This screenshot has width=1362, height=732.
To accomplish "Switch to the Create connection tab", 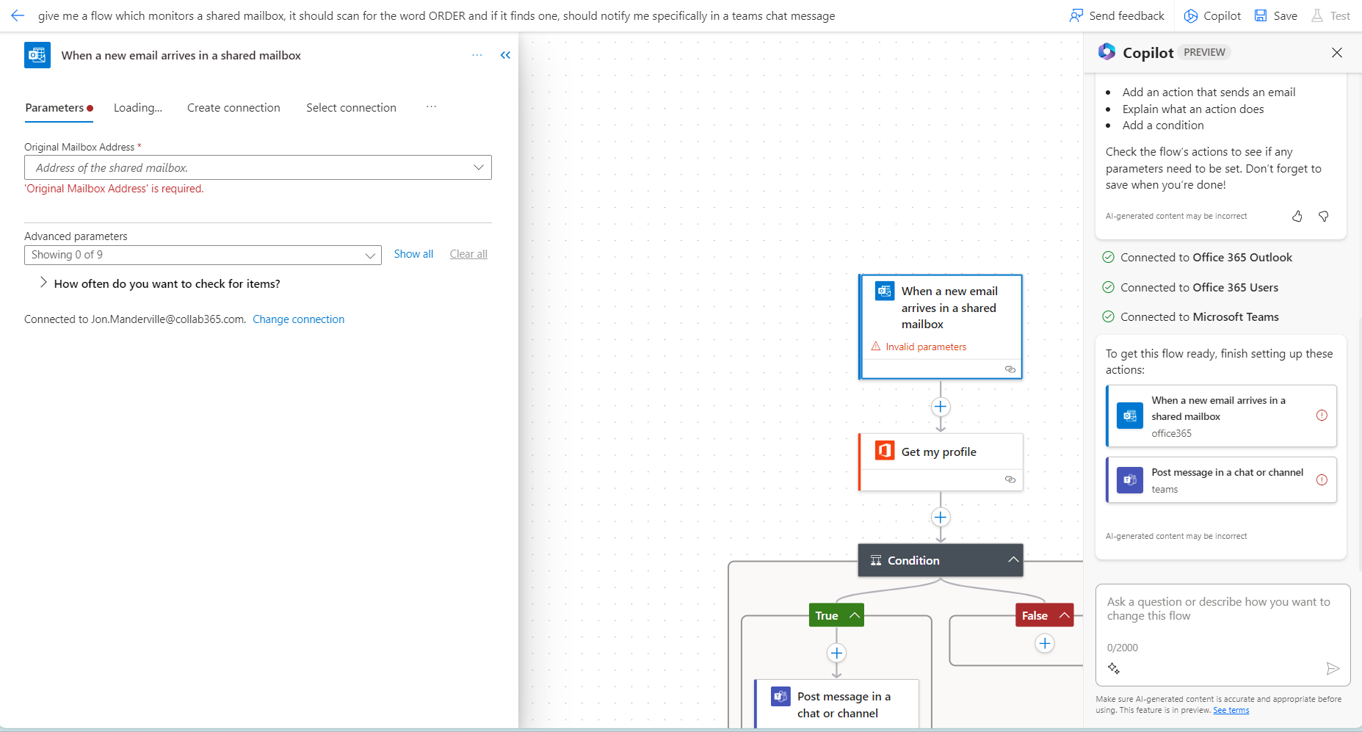I will [233, 107].
